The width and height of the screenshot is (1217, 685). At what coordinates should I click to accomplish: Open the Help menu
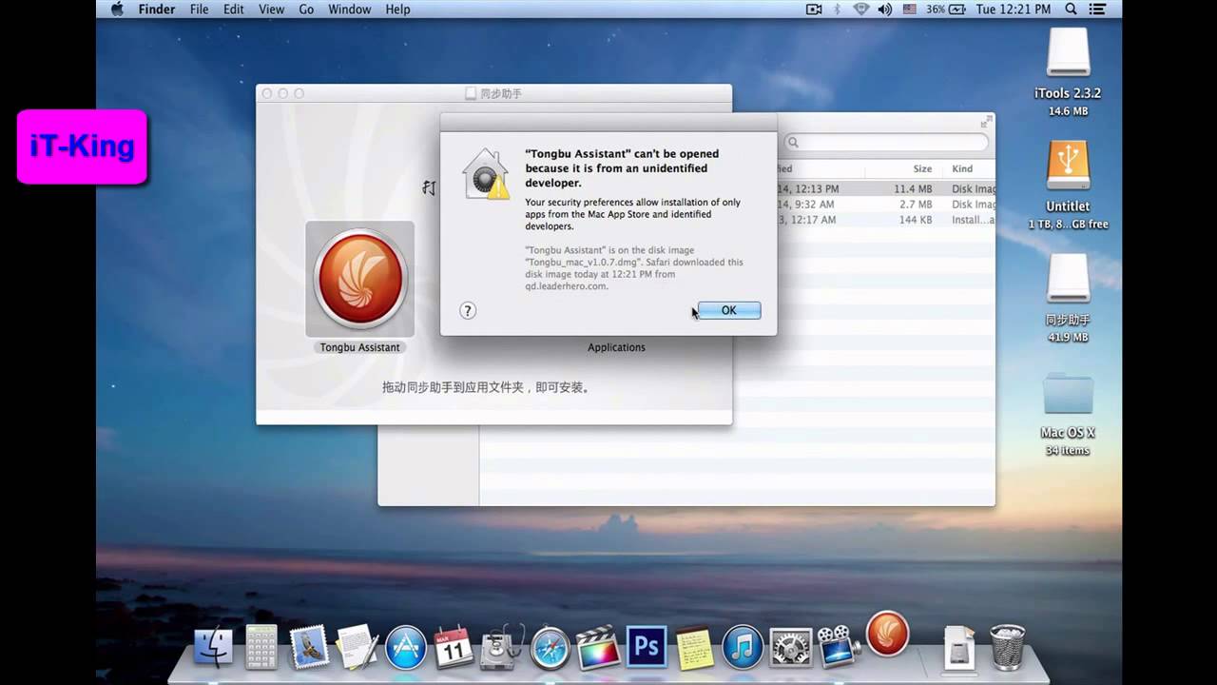[x=397, y=10]
